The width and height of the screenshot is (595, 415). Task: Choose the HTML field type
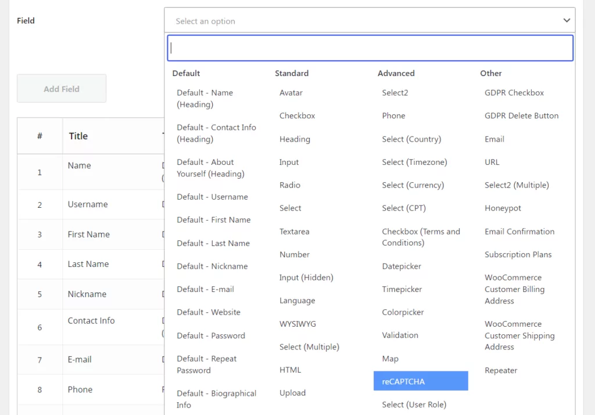point(291,370)
